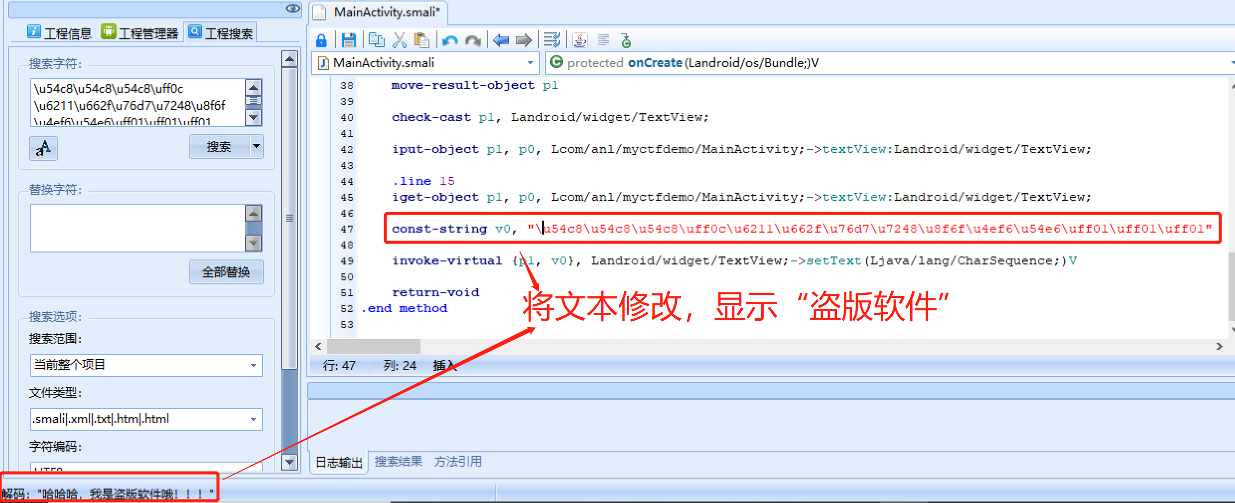Click the grey text lines toolbar icon

tap(603, 40)
